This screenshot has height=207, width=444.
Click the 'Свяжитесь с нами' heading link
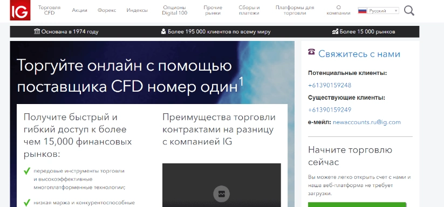tap(359, 54)
